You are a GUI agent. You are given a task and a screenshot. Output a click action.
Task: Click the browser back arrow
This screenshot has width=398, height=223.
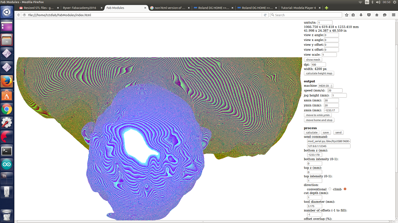point(18,15)
